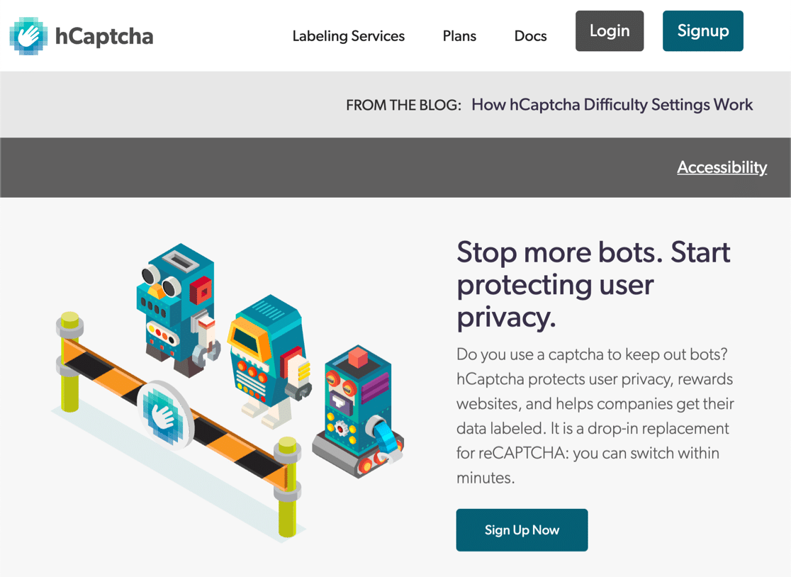Click the right green barrier post

point(288,487)
